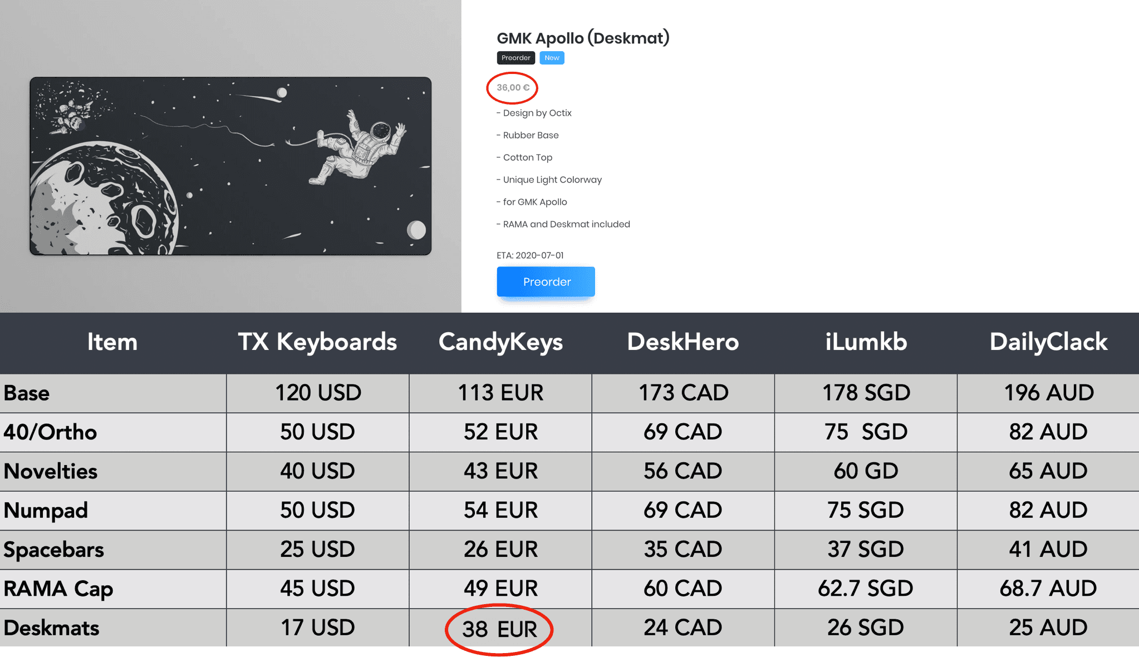The height and width of the screenshot is (672, 1139).
Task: Click the GMK Apollo (Deskmat) title
Action: coord(583,38)
